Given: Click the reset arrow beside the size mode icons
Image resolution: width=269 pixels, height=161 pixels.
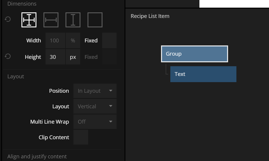Looking at the screenshot, I should 8,19.
